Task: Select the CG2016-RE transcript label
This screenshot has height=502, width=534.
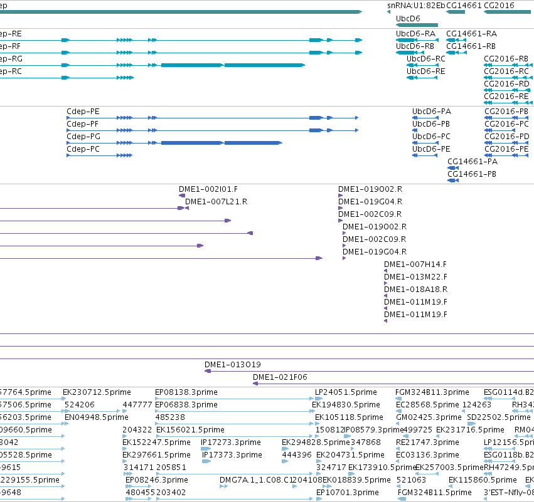Action: click(506, 97)
